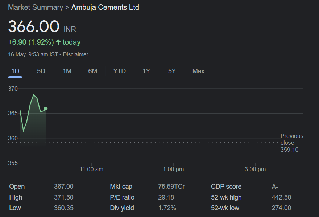Click the Disclaimer link

75,54
